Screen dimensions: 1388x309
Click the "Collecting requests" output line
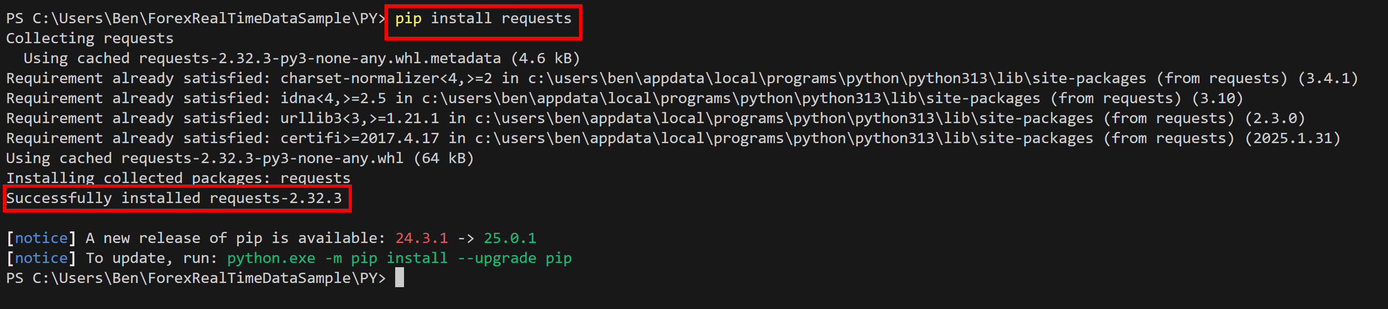click(89, 39)
